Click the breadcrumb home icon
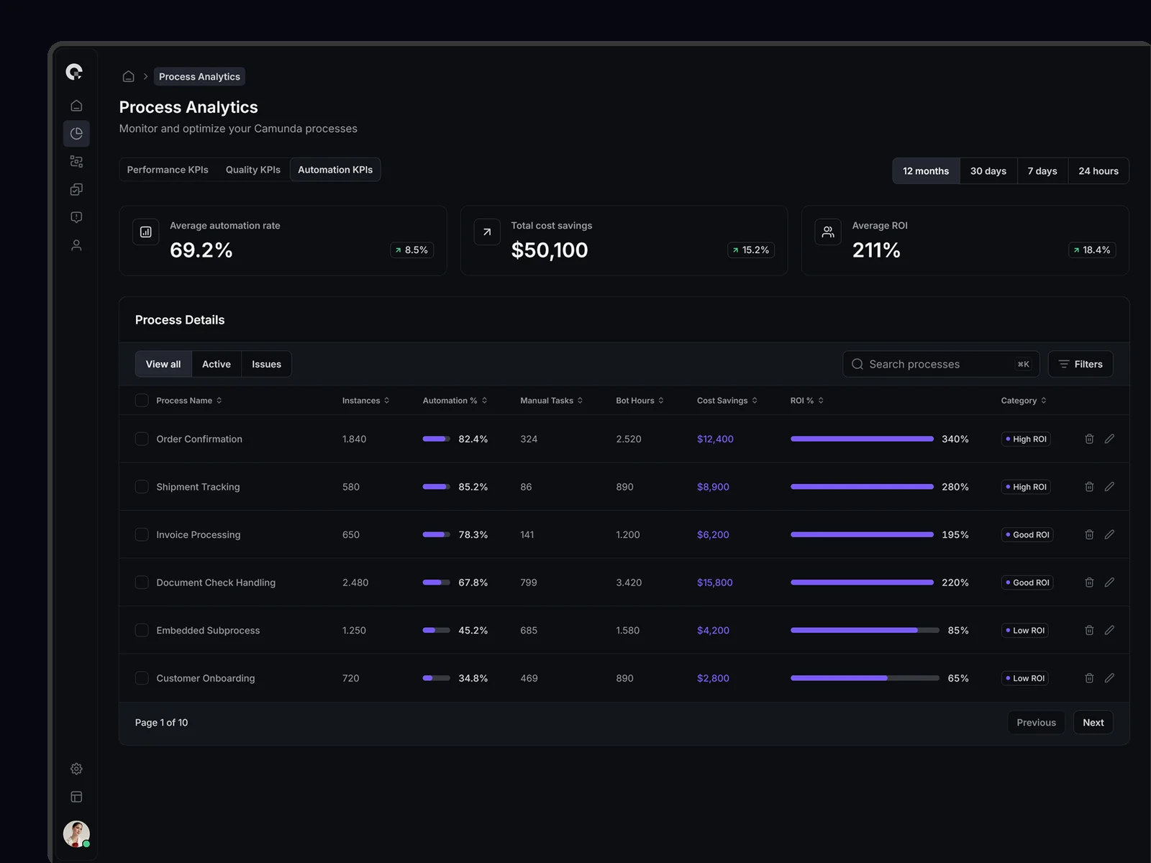The image size is (1151, 863). click(129, 76)
